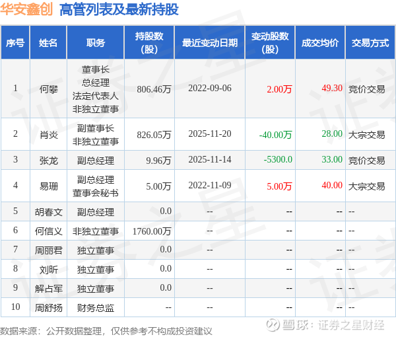The height and width of the screenshot is (337, 396).
Task: Click the holding value 9.96万
Action: coord(158,161)
